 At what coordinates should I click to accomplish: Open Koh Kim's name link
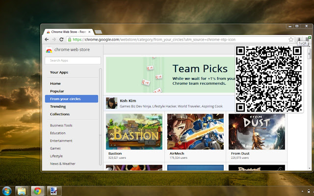point(128,101)
